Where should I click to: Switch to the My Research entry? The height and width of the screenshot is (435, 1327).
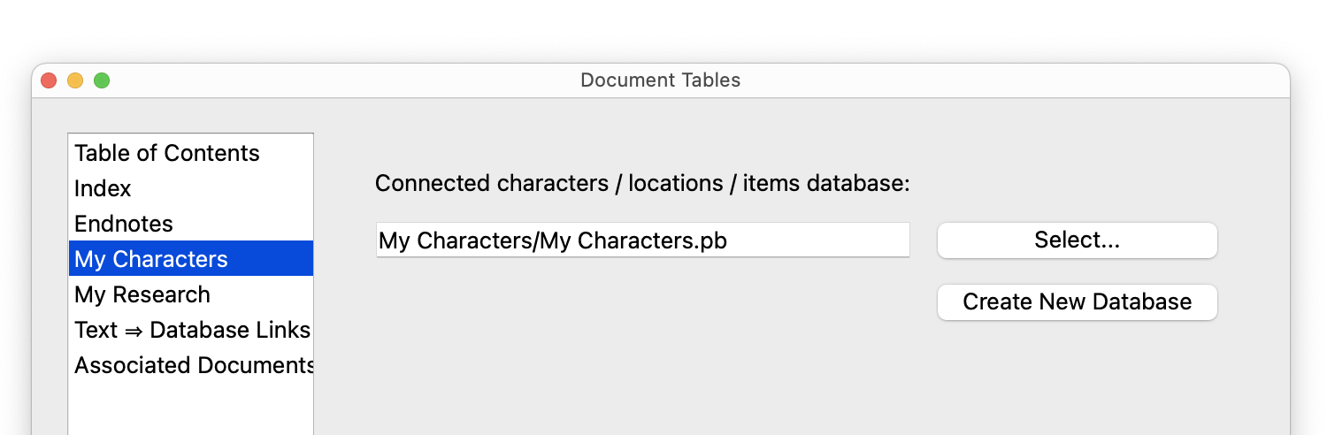[x=142, y=294]
